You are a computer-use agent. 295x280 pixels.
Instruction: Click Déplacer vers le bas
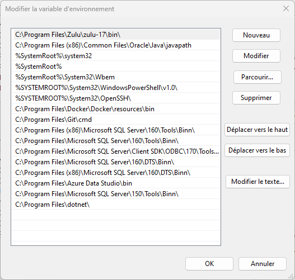(x=257, y=150)
